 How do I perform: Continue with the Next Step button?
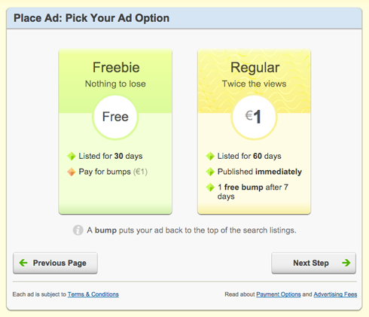point(314,263)
